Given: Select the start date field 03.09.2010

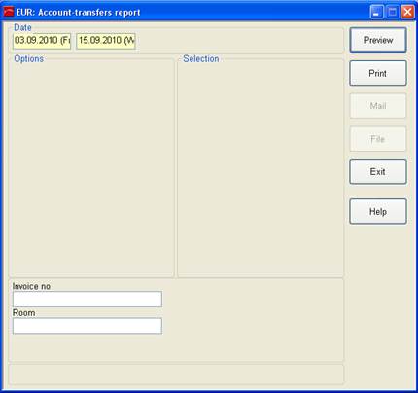Looking at the screenshot, I should click(x=42, y=41).
